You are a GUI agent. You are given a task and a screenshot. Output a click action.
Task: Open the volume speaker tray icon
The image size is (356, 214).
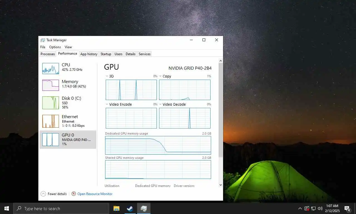pos(320,208)
